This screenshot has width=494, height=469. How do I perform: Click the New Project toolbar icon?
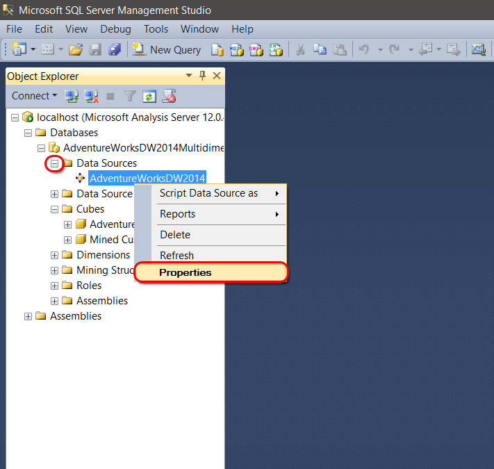(x=19, y=49)
